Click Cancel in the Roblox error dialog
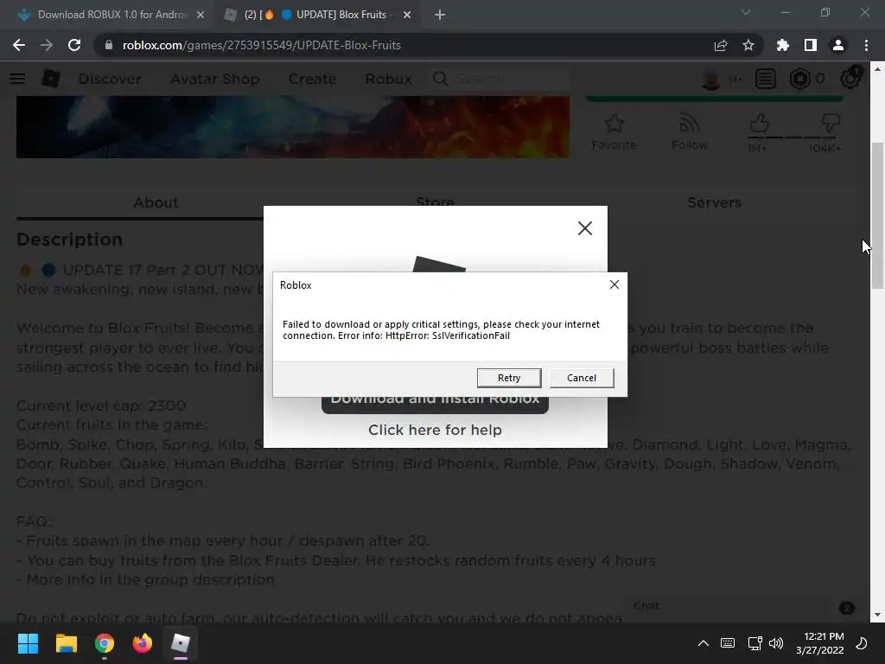This screenshot has width=885, height=664. click(x=582, y=378)
